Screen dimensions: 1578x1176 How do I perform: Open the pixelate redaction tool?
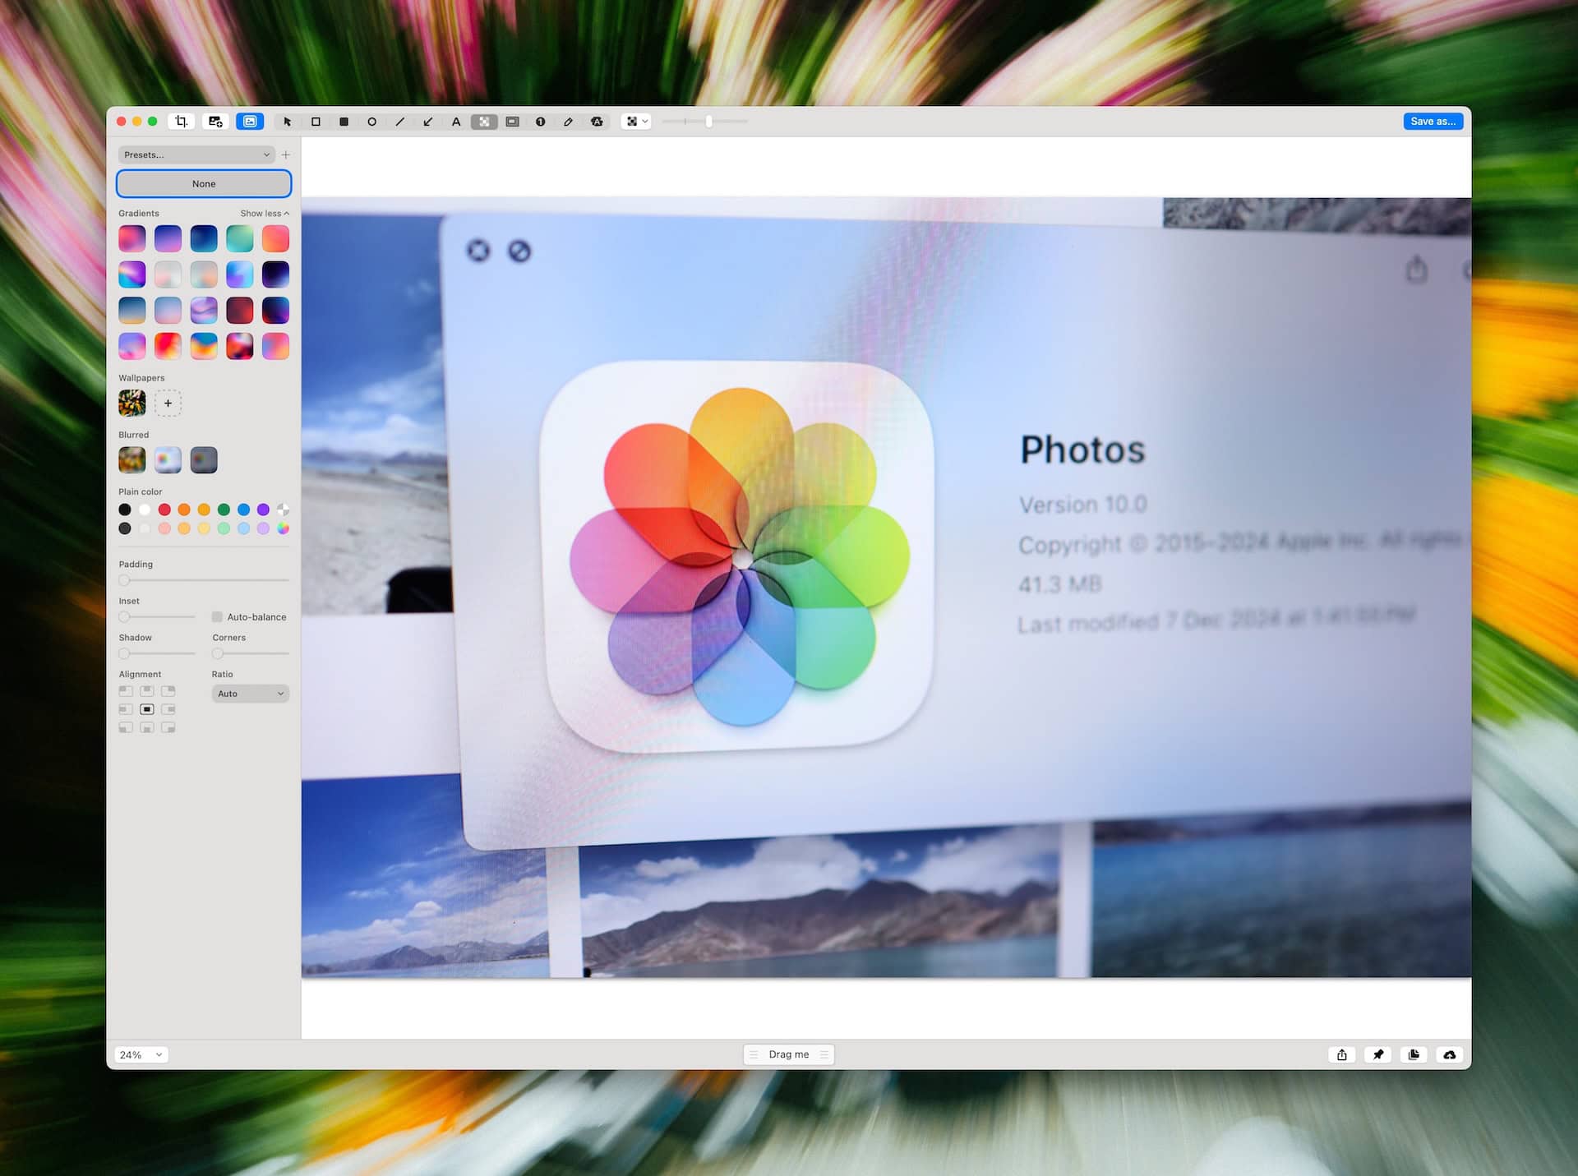(x=483, y=121)
